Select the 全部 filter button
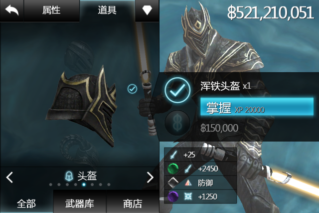This screenshot has width=319, height=213. [26, 203]
